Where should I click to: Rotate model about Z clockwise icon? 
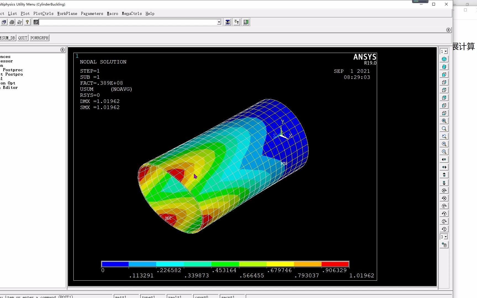(x=444, y=221)
